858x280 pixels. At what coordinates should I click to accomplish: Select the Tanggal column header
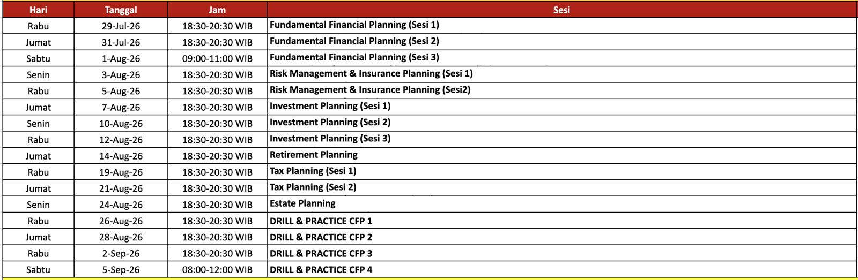[121, 10]
